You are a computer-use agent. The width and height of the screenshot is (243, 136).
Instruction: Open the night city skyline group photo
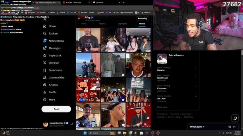(113, 90)
